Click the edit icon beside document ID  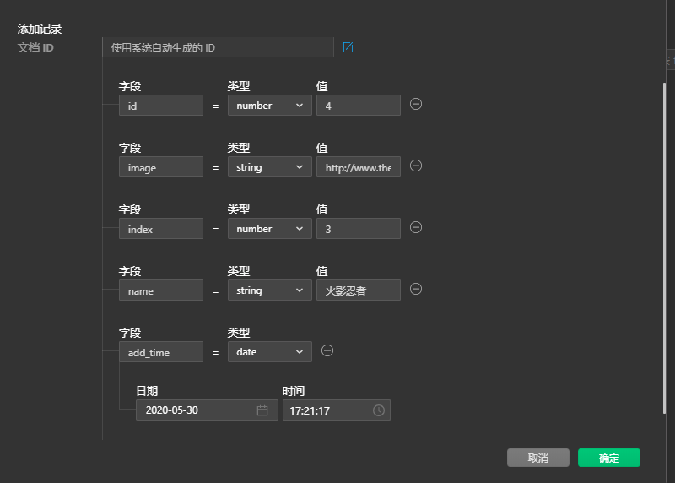[x=348, y=47]
